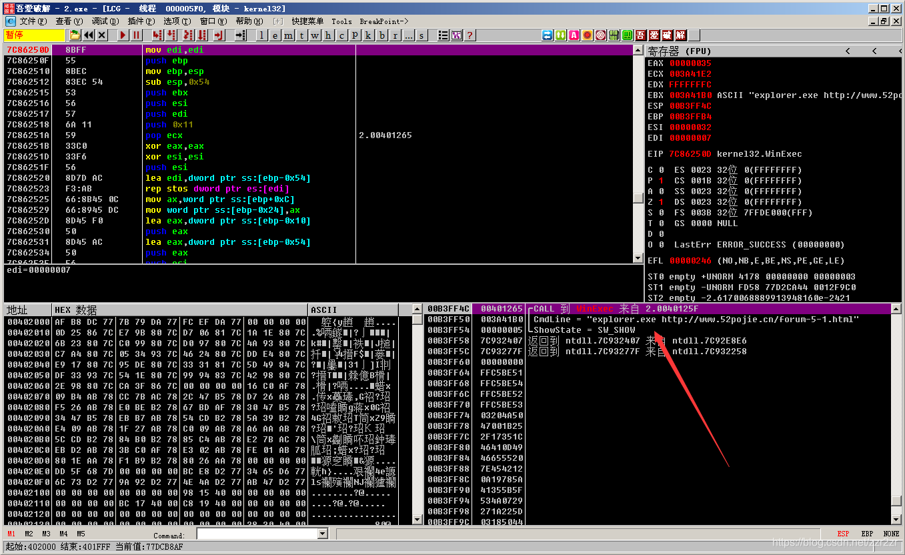Screen dimensions: 905x555
Task: Open Windows list with 'w' button
Action: pyautogui.click(x=315, y=35)
